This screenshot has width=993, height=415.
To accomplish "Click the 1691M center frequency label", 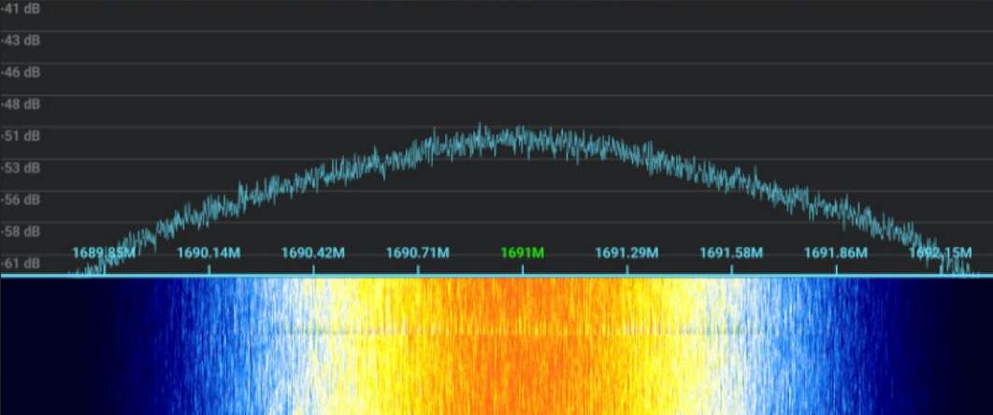I will [x=522, y=253].
